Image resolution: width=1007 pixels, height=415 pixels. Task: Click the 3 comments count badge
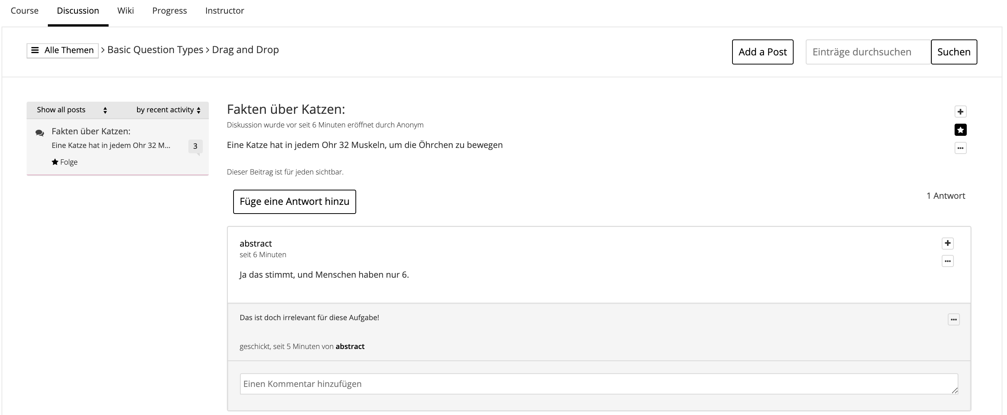point(195,146)
